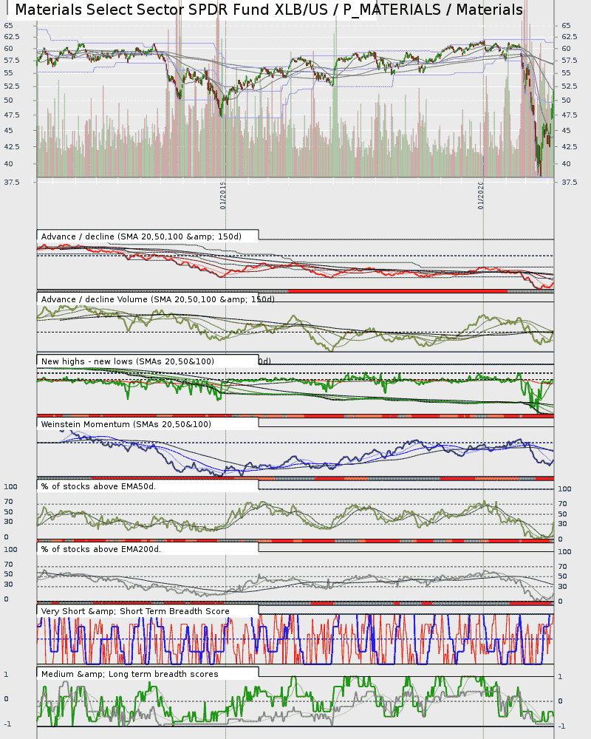591x739 pixels.
Task: Click the 37.5 price label on right axis
Action: click(570, 182)
